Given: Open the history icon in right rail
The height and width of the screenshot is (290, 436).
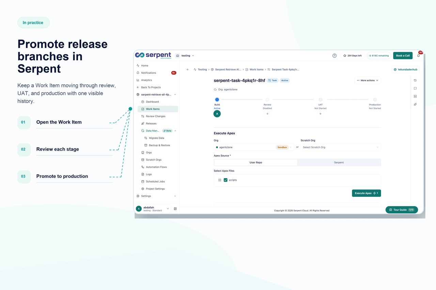Looking at the screenshot, I should (415, 81).
